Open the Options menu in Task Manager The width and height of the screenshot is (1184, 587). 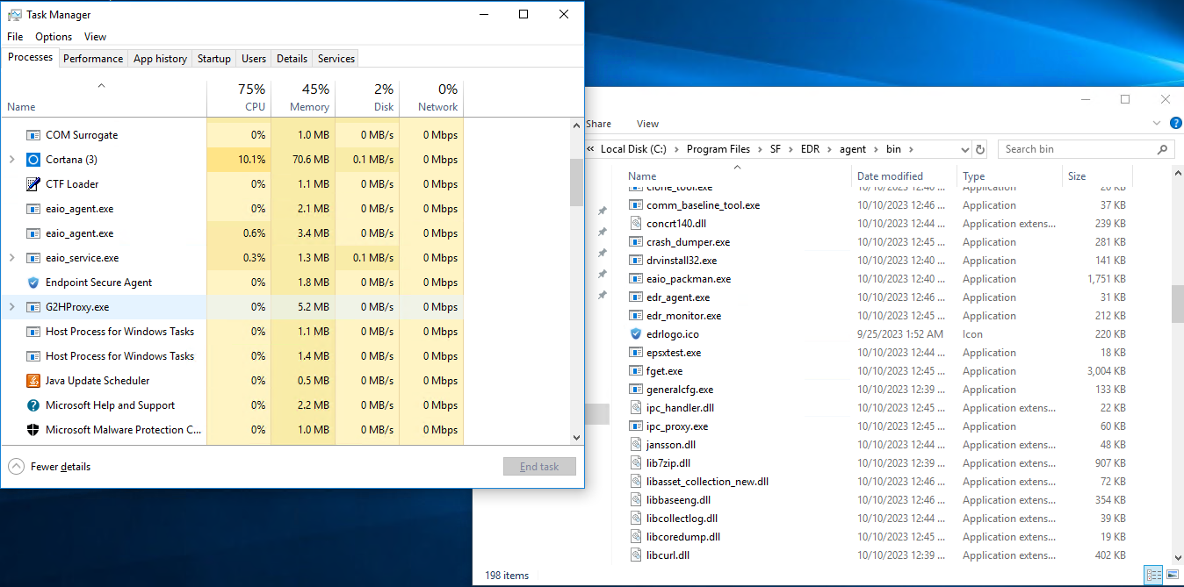[x=54, y=37]
